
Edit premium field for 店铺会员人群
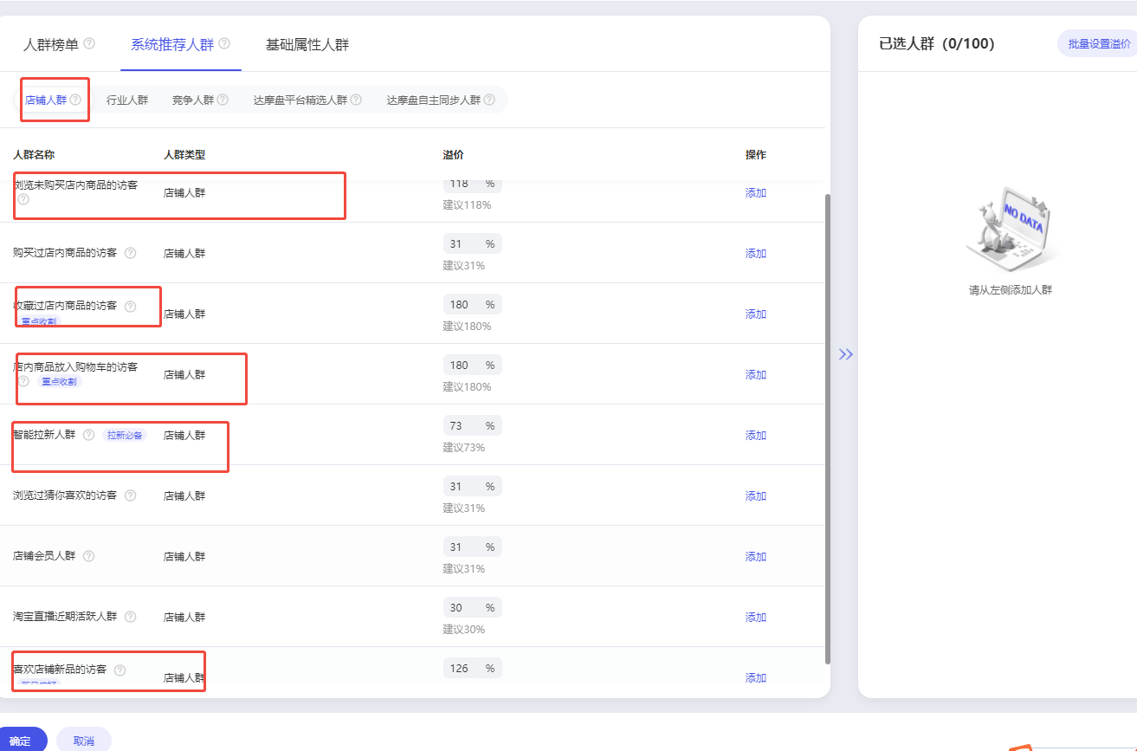point(463,547)
